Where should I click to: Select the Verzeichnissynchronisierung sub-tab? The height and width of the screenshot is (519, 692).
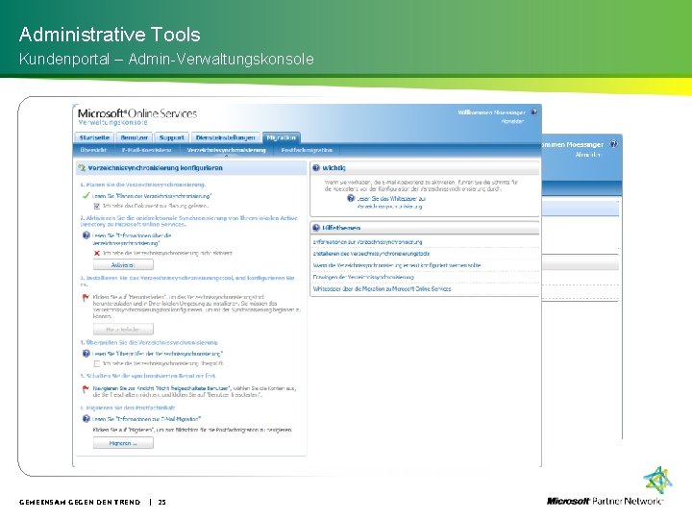[x=227, y=150]
